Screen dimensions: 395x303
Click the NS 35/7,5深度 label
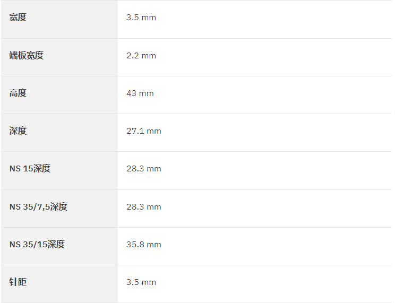pos(38,207)
